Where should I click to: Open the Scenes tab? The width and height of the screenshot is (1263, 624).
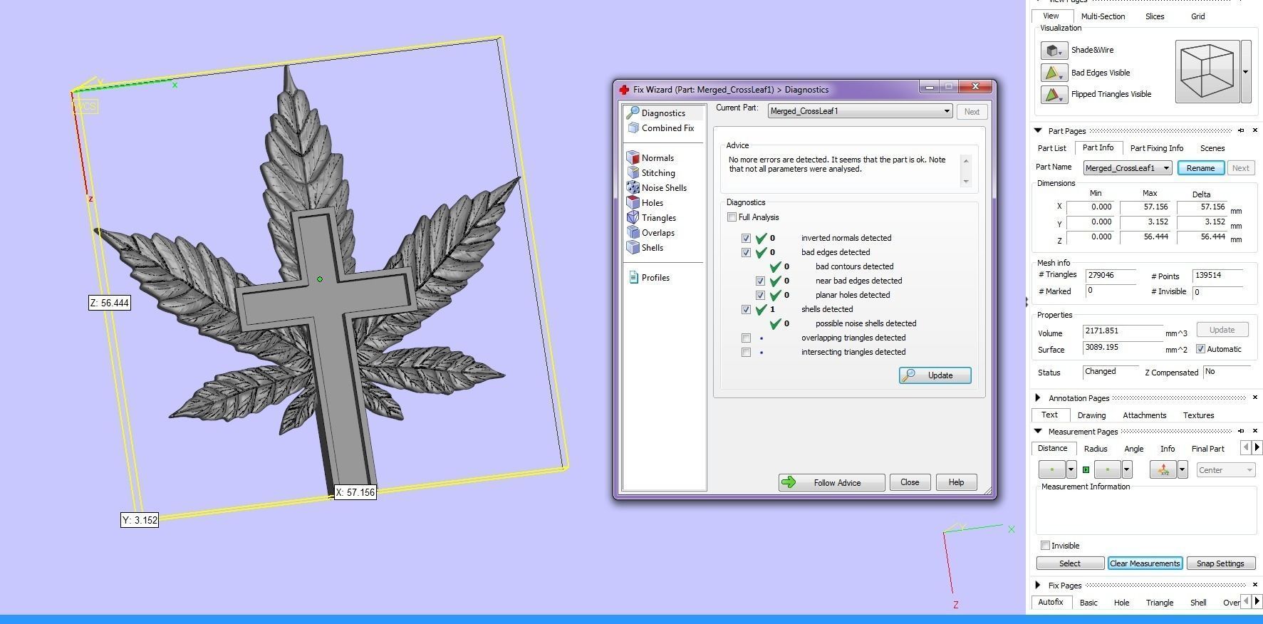pos(1212,148)
